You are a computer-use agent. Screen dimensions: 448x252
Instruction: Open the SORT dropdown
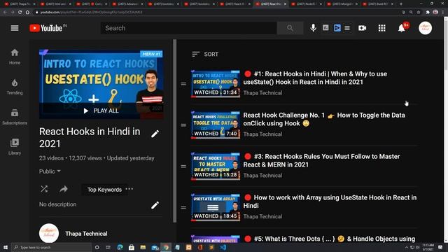[205, 54]
